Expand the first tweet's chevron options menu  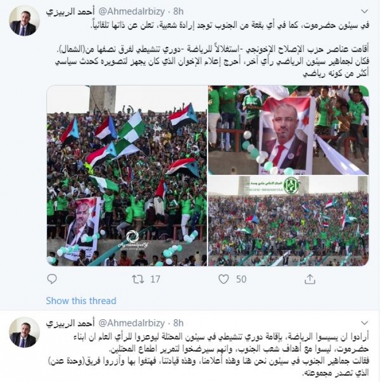tap(364, 11)
